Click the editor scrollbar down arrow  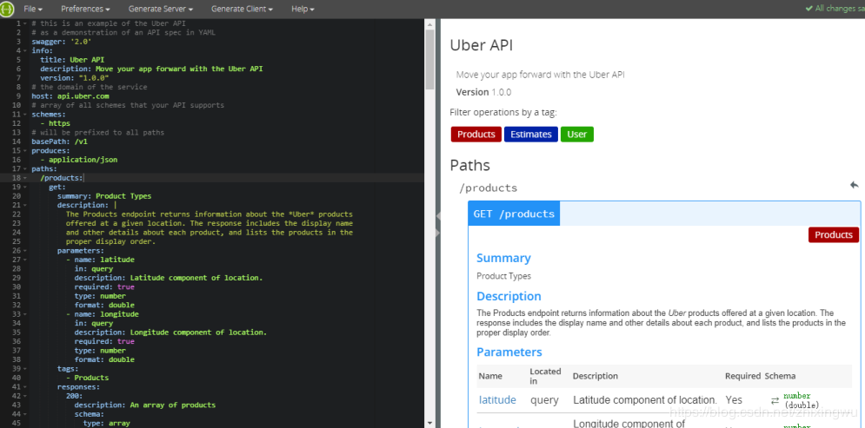click(429, 423)
